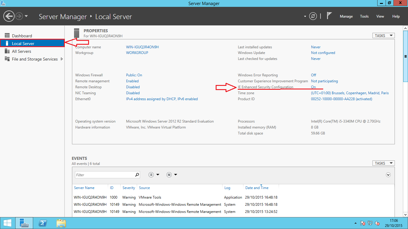Open the navigation history dropdown arrow
This screenshot has width=408, height=229.
(x=26, y=16)
